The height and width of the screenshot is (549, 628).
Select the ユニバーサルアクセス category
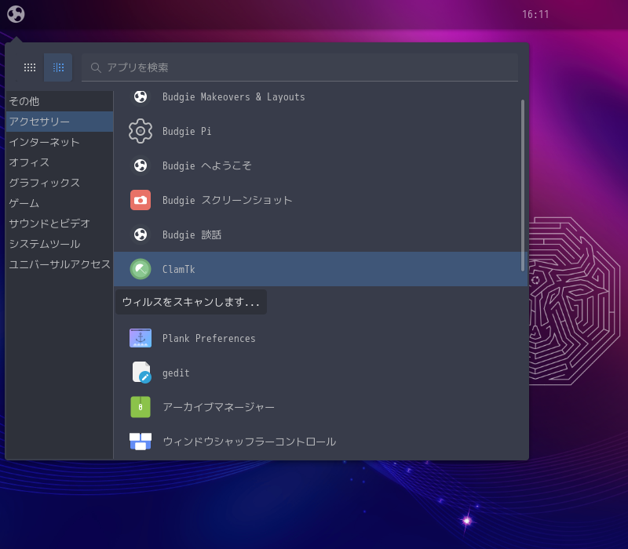pyautogui.click(x=60, y=264)
